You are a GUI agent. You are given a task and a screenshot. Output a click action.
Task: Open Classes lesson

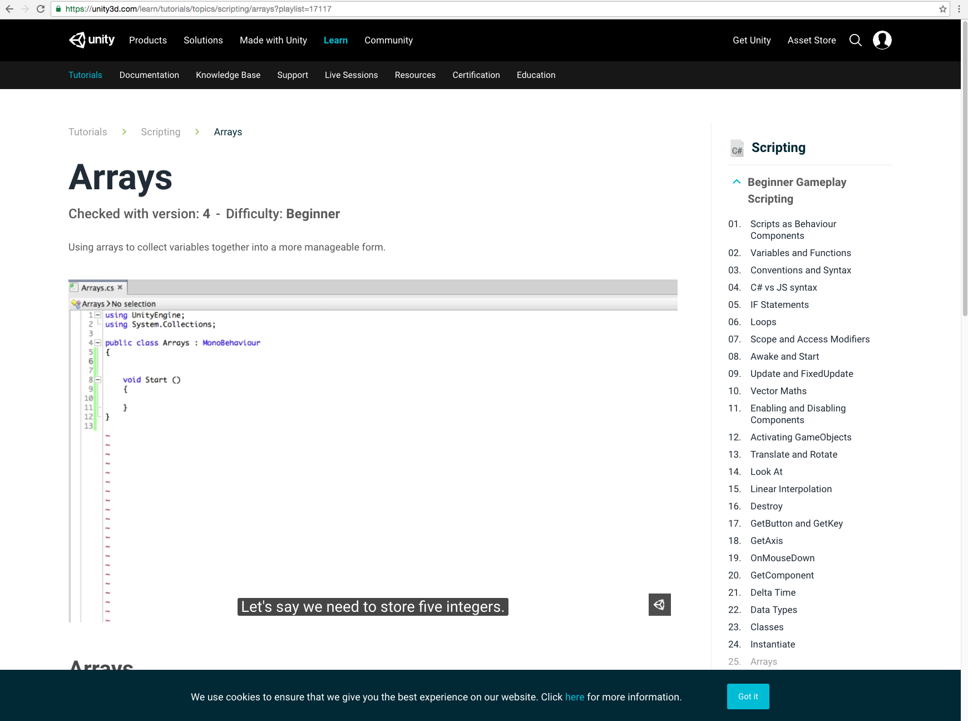(767, 627)
